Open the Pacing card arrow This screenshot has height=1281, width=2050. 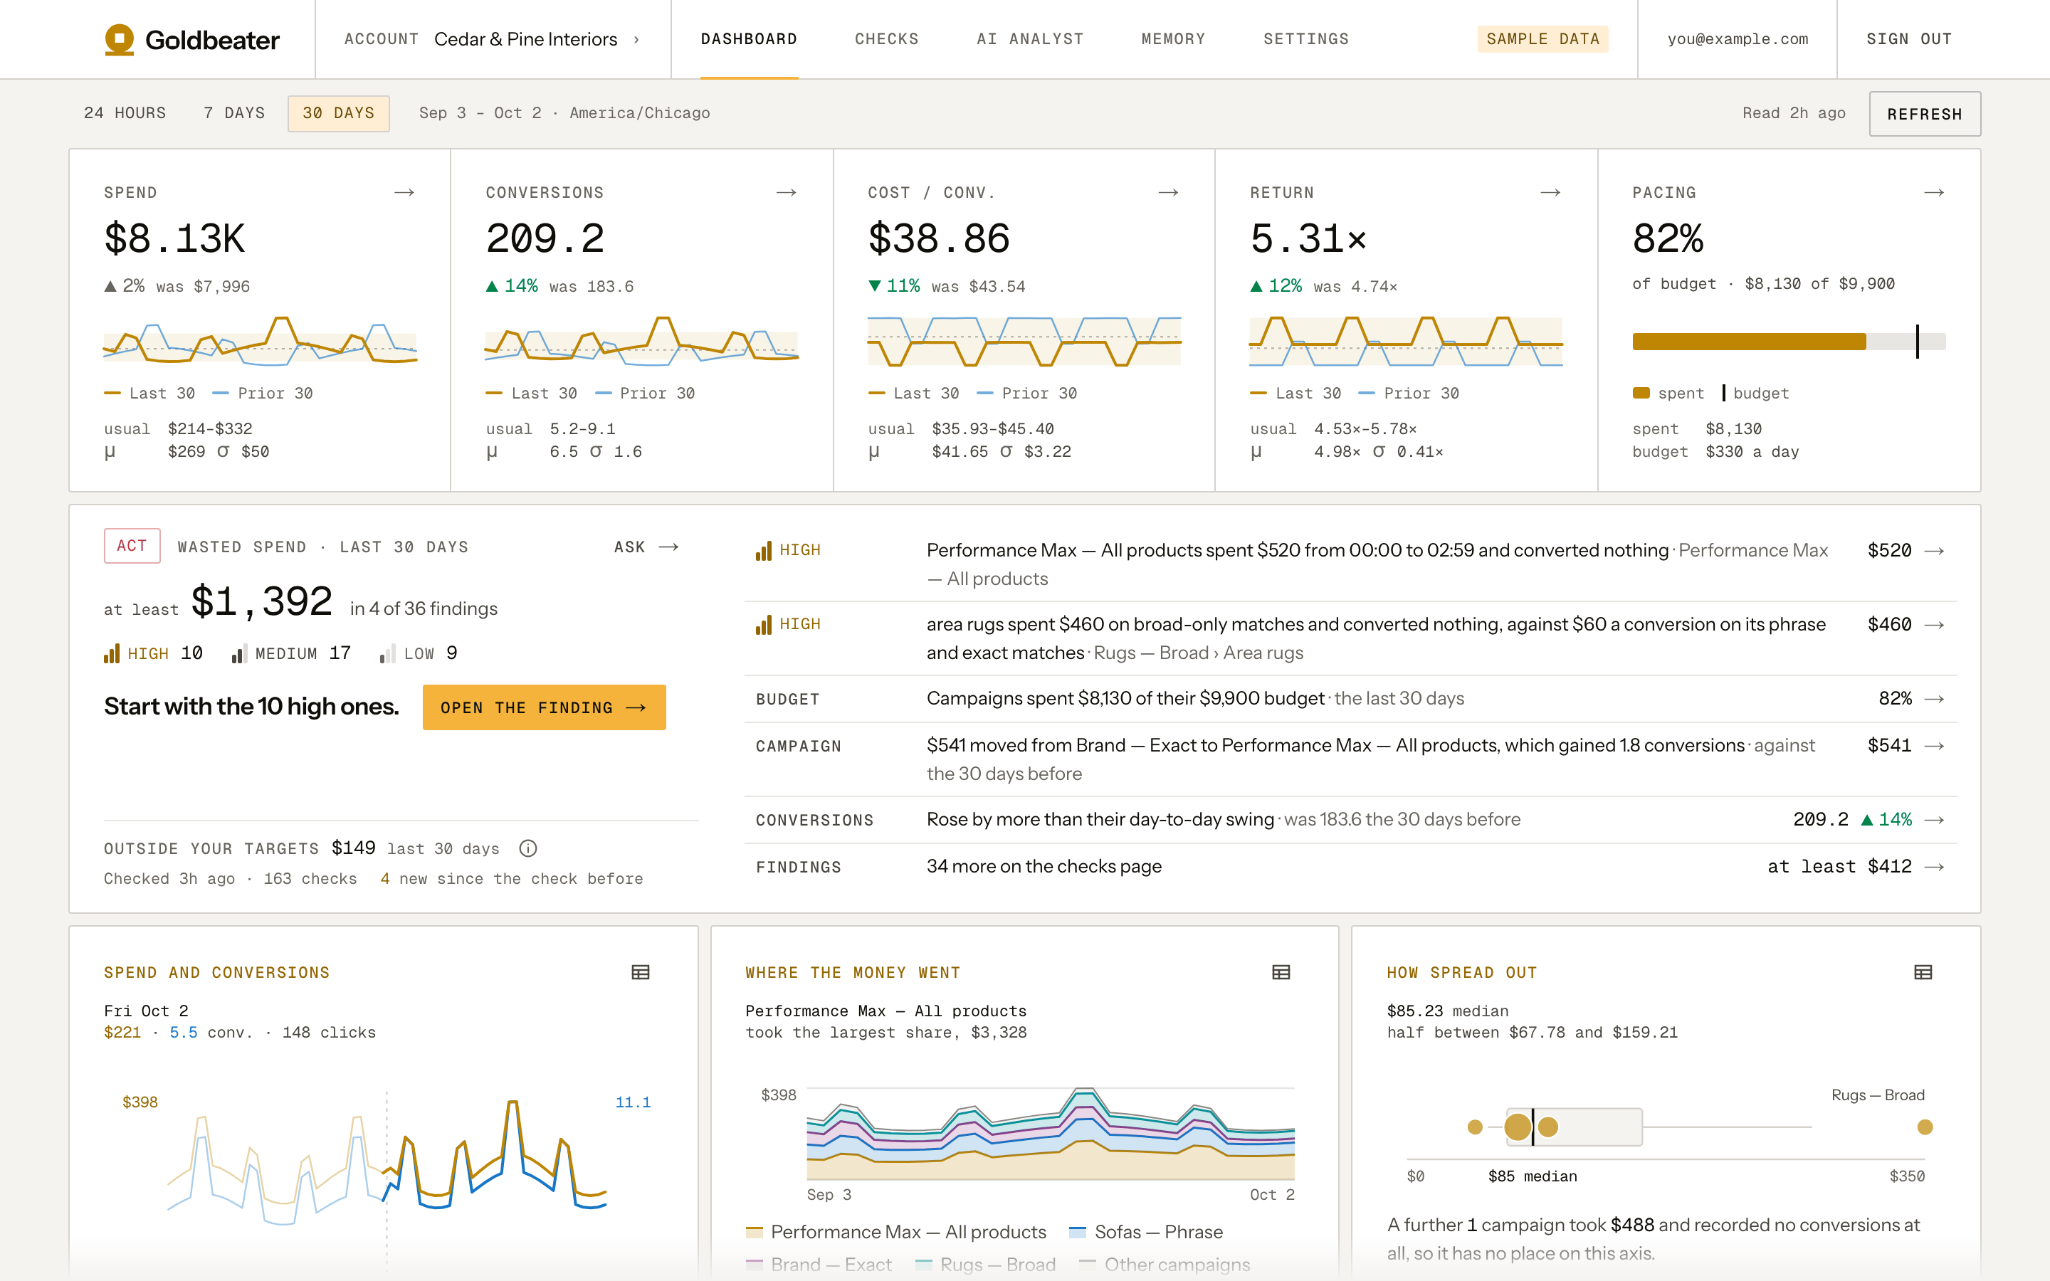coord(1934,193)
